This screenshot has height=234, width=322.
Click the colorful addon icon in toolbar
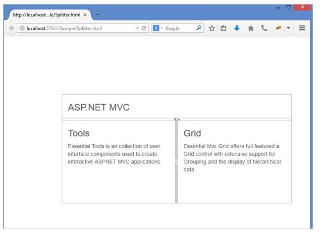click(279, 28)
